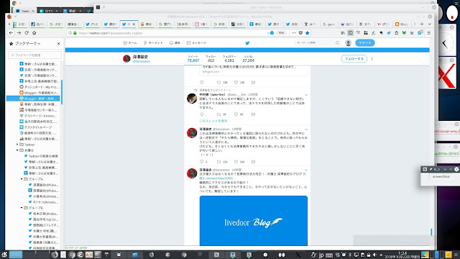This screenshot has height=259, width=460.
Task: Go back with Firefox back arrow
Action: tap(11, 33)
